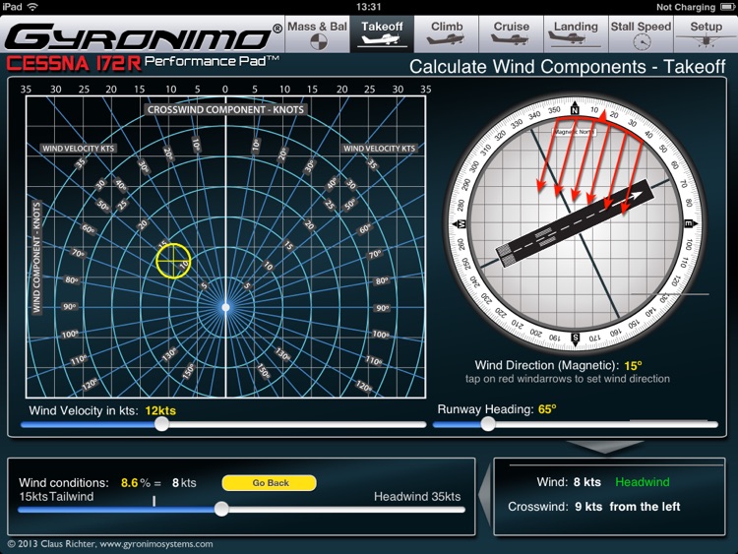
Task: Tap the 90° label on right chart side
Action: 382,308
